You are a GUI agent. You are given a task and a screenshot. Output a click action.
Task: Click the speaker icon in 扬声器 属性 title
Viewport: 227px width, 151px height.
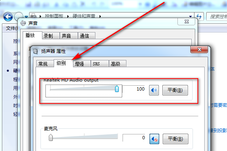pos(36,51)
